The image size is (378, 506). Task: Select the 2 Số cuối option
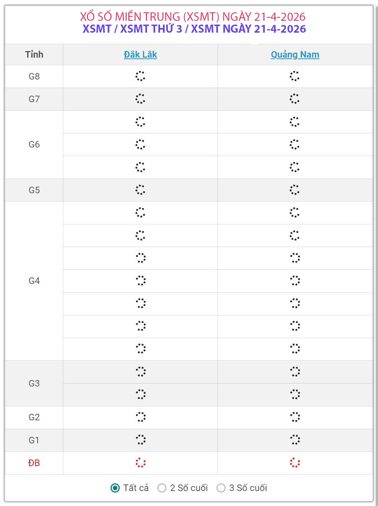tap(162, 488)
